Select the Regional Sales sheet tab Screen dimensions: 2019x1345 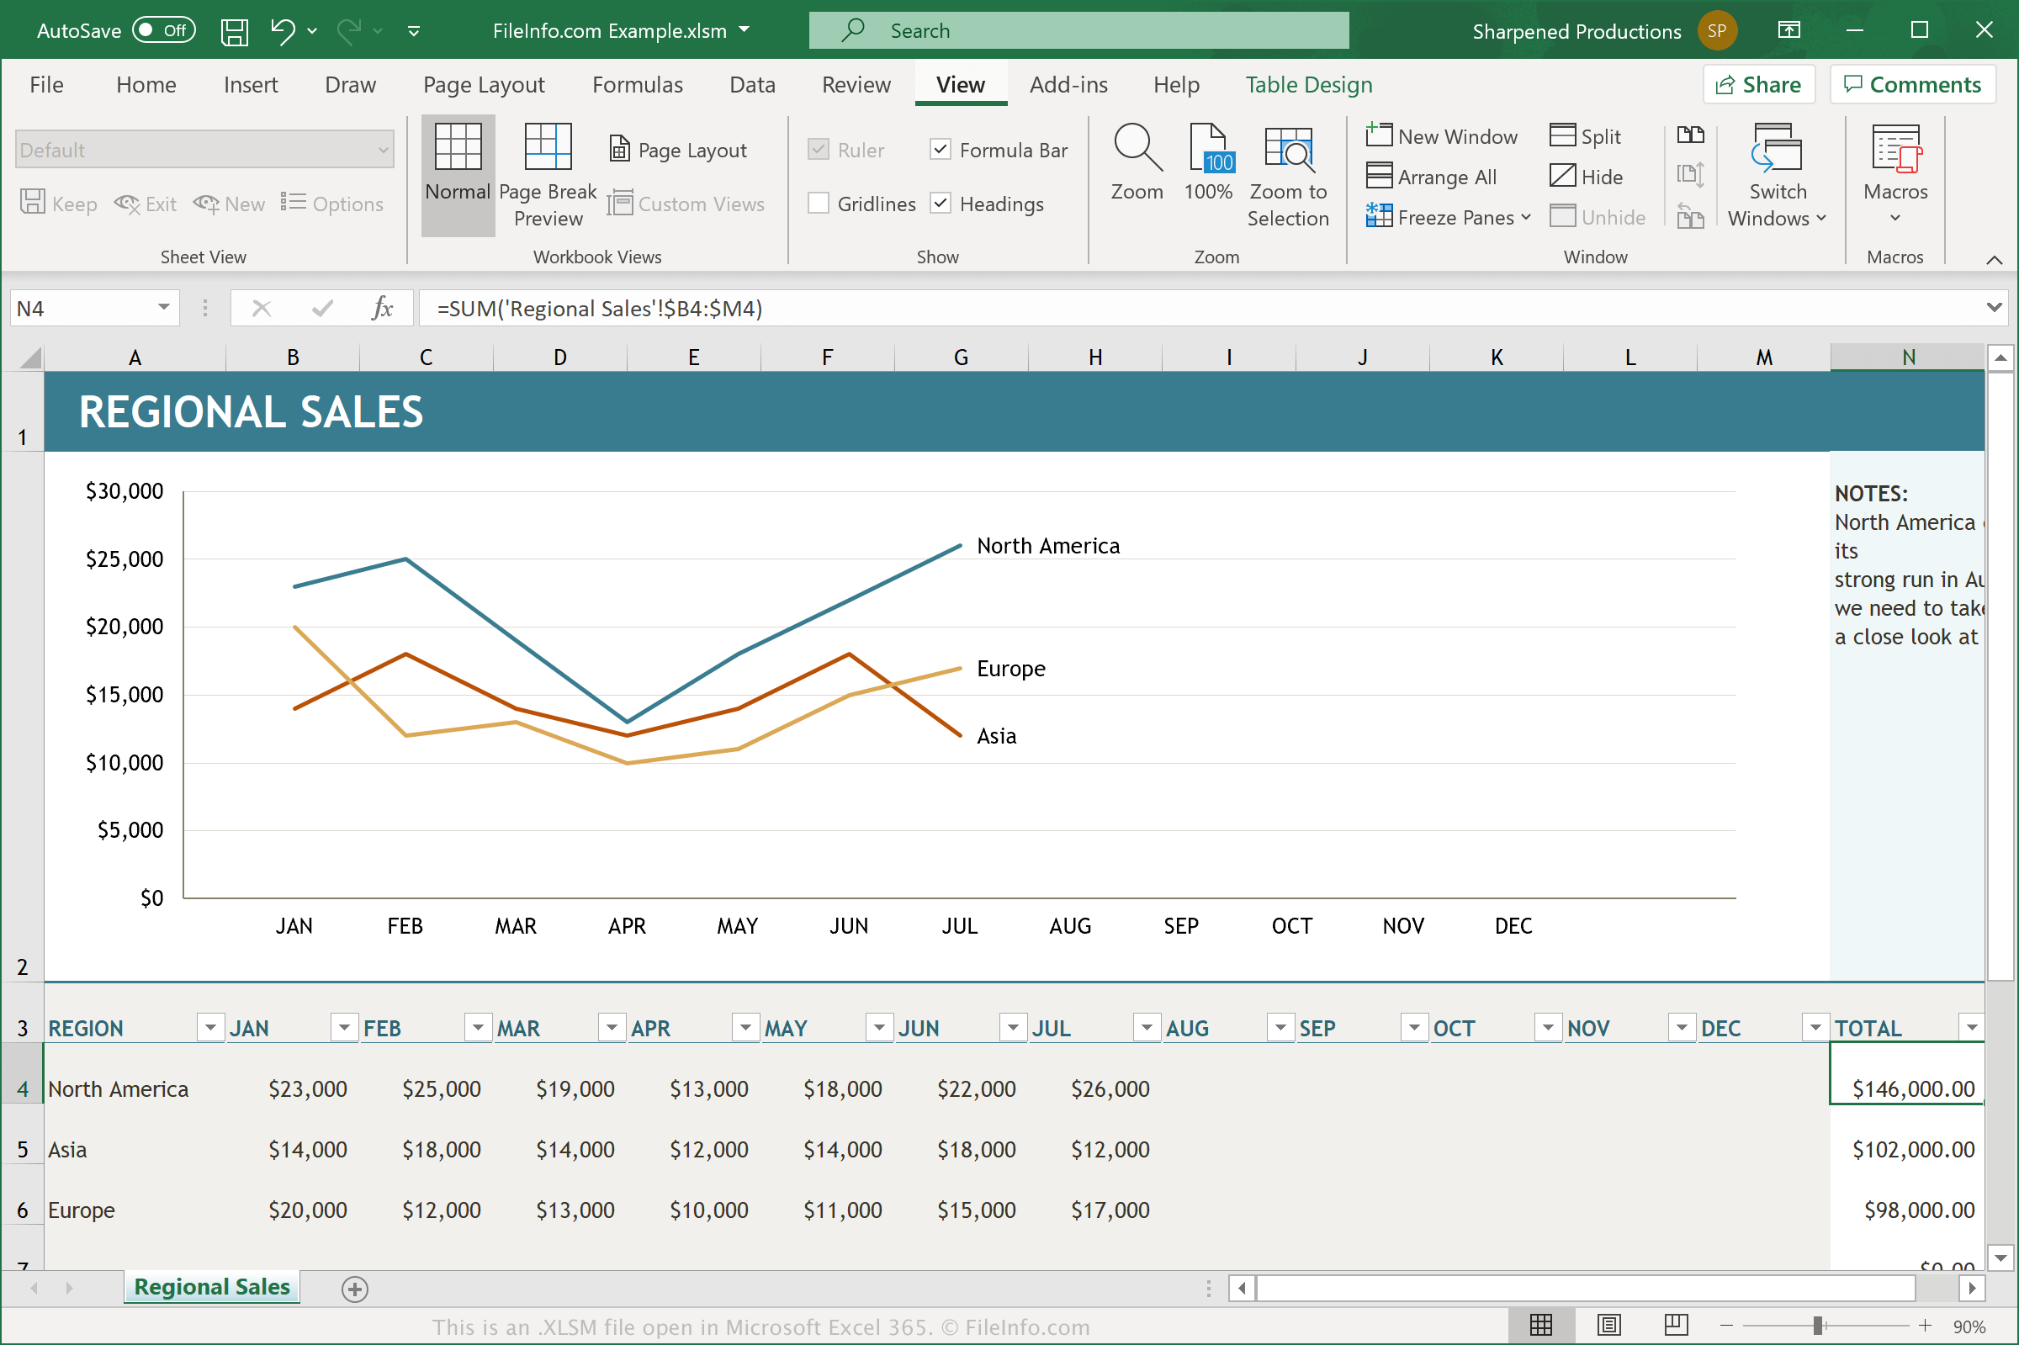212,1286
